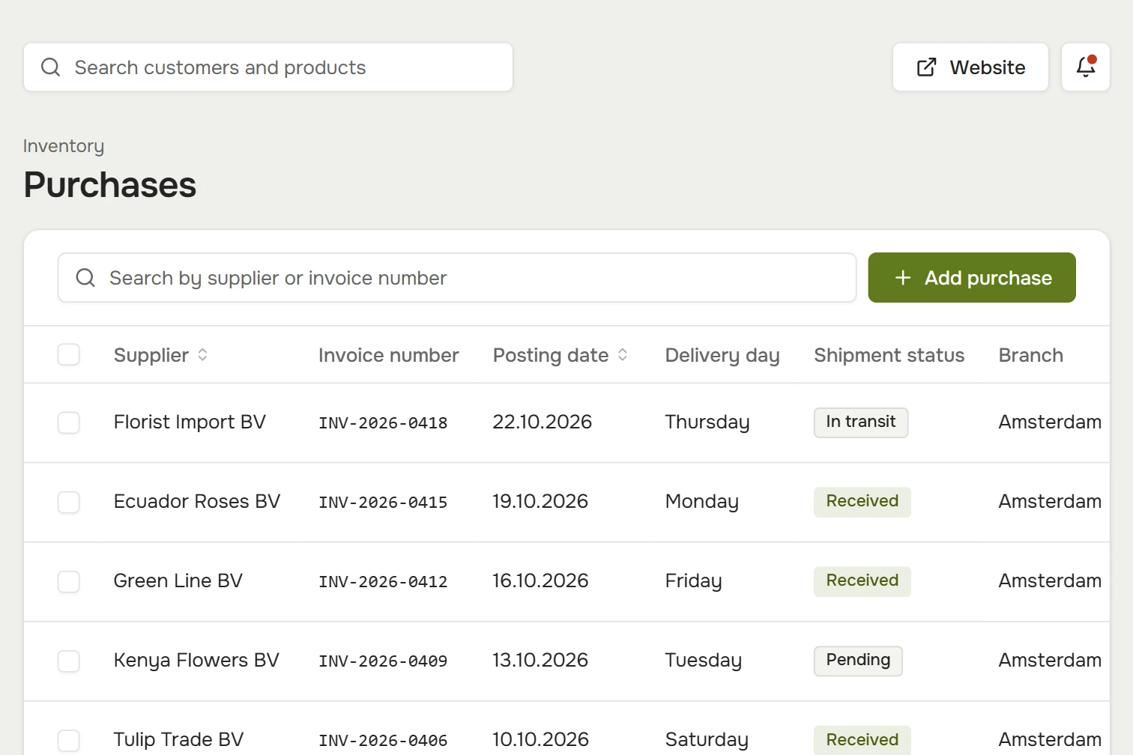
Task: Open supplier Ecuador Roses BV
Action: click(197, 501)
